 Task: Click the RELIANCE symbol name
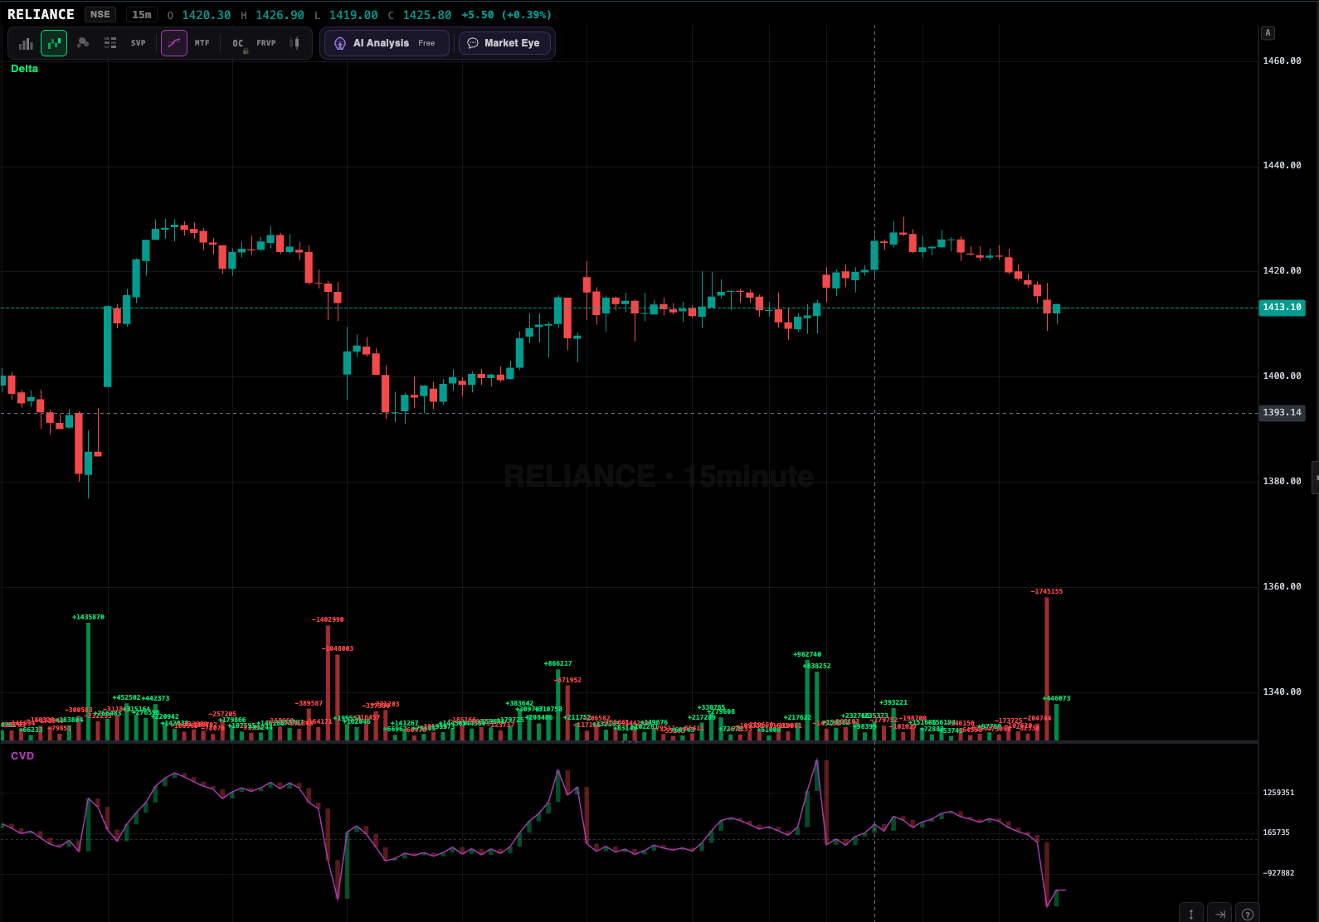(41, 14)
